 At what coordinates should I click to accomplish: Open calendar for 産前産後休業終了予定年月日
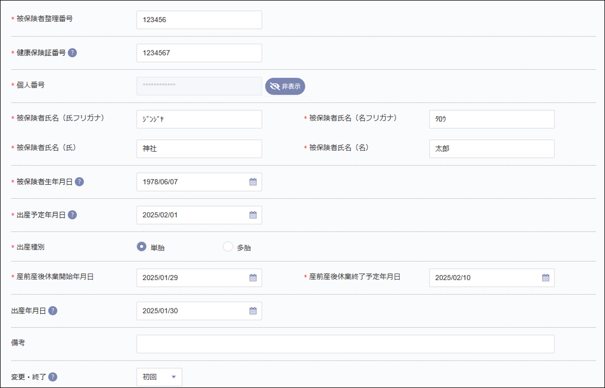click(x=545, y=277)
